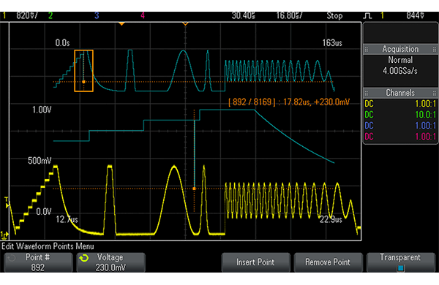Image resolution: width=439 pixels, height=285 pixels.
Task: Click the orange zoom box in overview waveform
Action: (83, 71)
